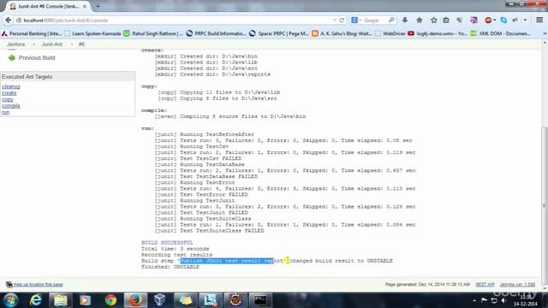Open WebDriver bookmark
Viewport: 548px width, 308px height.
pyautogui.click(x=390, y=33)
